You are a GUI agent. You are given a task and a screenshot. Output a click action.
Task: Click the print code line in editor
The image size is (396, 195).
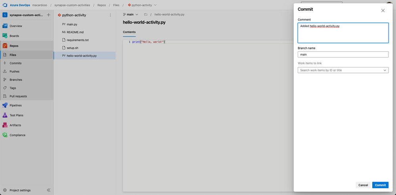click(149, 42)
